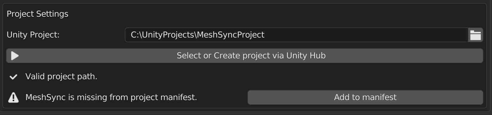Launch Unity Hub via the arrow icon

(15, 56)
